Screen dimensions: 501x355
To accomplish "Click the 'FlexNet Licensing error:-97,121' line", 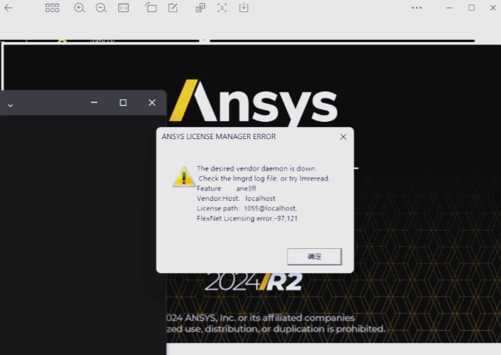I will pos(247,218).
